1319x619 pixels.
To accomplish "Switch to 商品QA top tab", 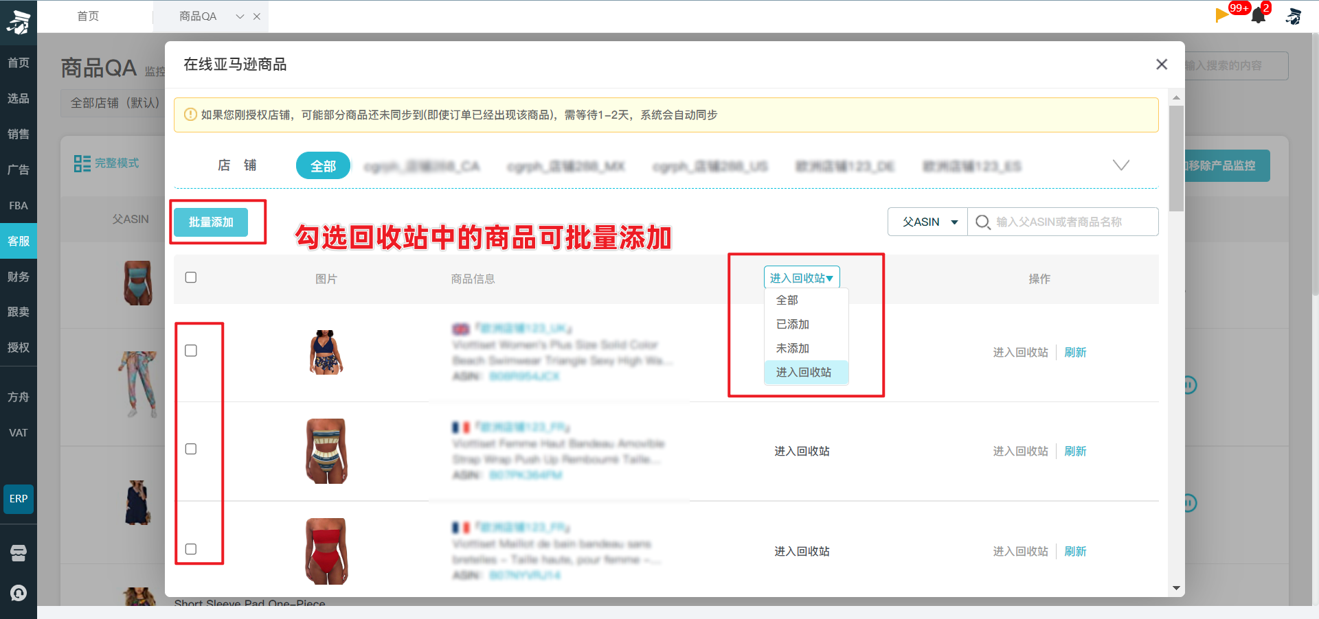I will click(198, 16).
